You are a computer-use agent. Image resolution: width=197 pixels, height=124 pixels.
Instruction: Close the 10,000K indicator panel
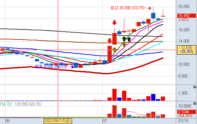(195, 104)
